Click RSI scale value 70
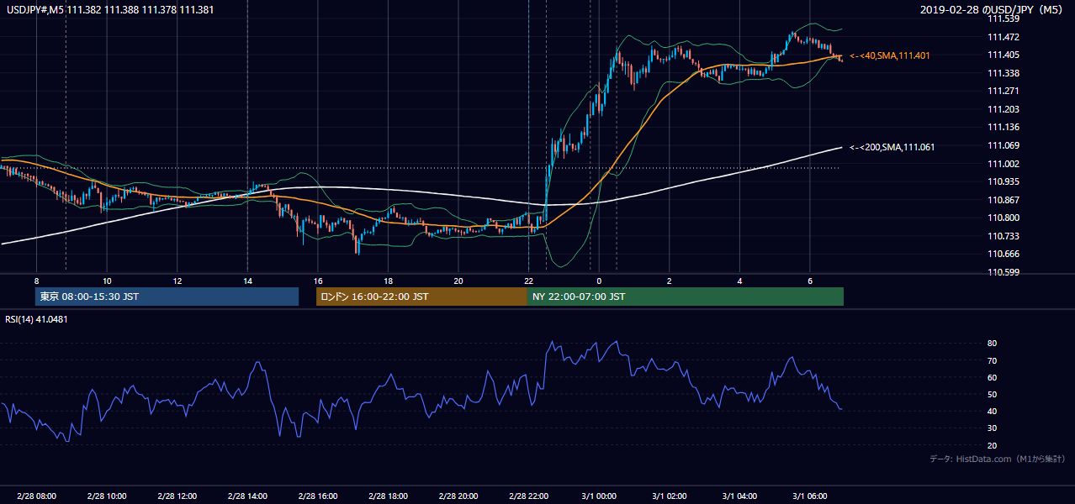The image size is (1075, 504). (x=992, y=360)
